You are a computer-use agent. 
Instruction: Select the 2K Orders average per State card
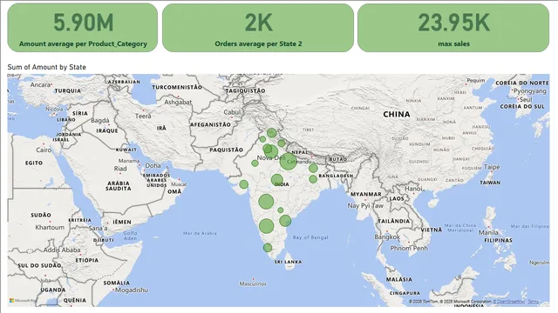click(x=258, y=28)
